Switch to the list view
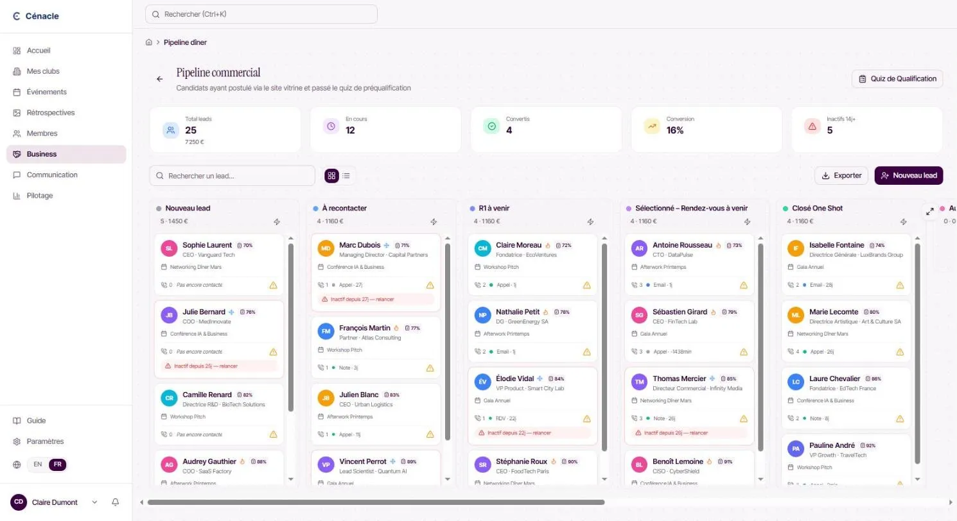Screen dimensions: 957x521 [346, 176]
